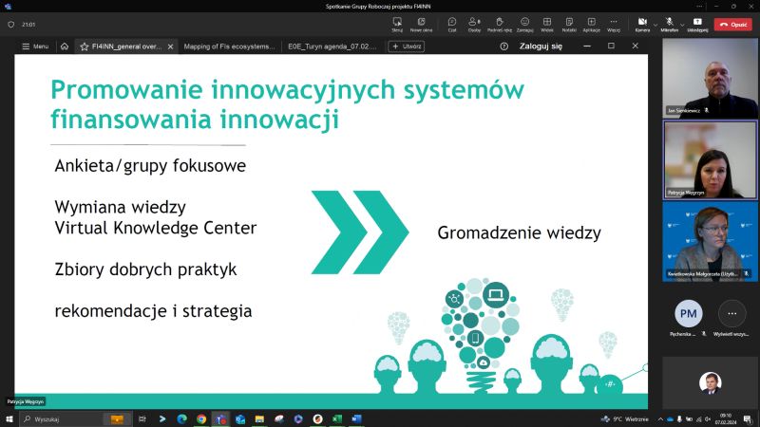Select Kwiatkowska Małgorzata video tile

pyautogui.click(x=710, y=242)
